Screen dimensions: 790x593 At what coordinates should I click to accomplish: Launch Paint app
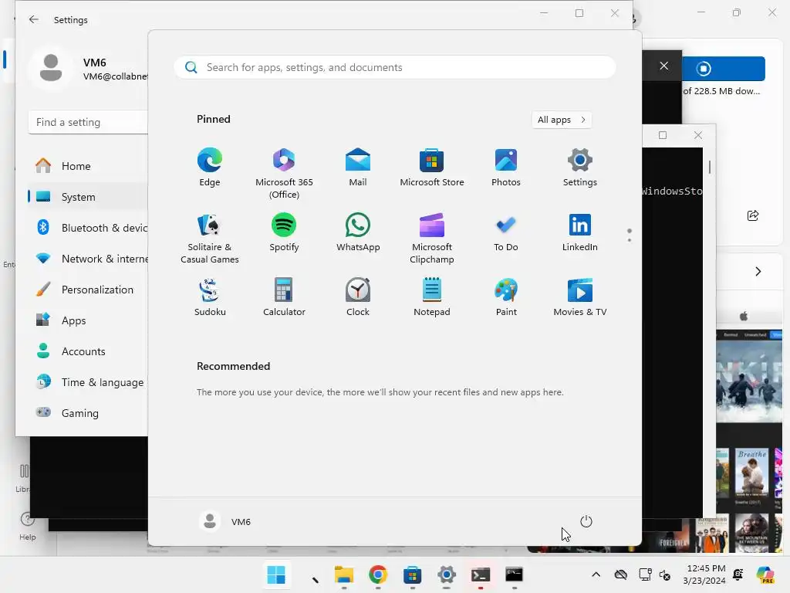(506, 297)
